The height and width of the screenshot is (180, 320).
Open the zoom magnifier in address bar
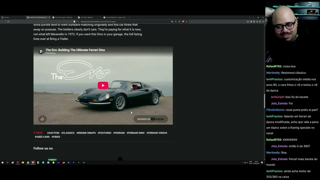point(176,21)
